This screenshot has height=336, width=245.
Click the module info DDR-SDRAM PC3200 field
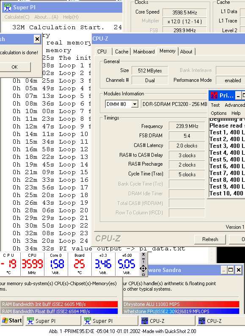tap(175, 104)
